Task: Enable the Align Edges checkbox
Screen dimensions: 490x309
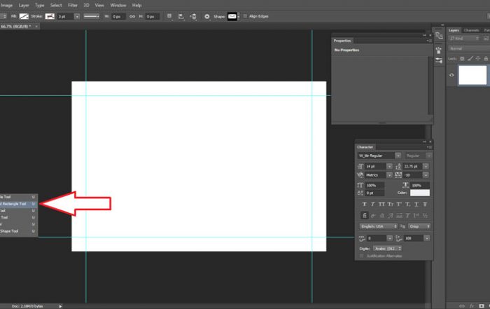Action: (245, 16)
